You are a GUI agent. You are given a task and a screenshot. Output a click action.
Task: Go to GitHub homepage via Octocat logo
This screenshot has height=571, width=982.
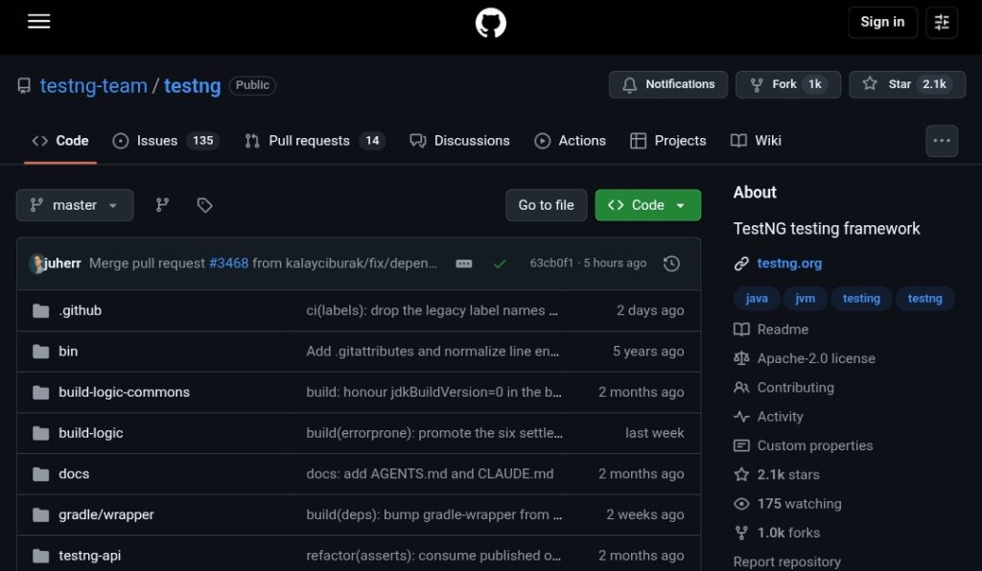click(490, 23)
